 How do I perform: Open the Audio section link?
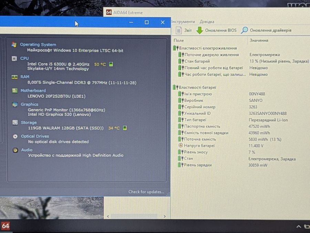[27, 150]
